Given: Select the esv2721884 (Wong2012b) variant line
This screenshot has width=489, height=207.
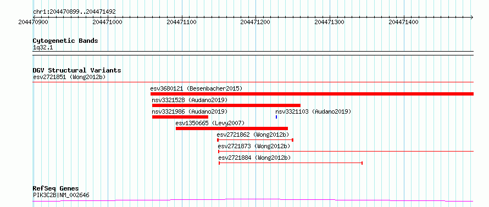Looking at the screenshot, I should click(x=291, y=163).
